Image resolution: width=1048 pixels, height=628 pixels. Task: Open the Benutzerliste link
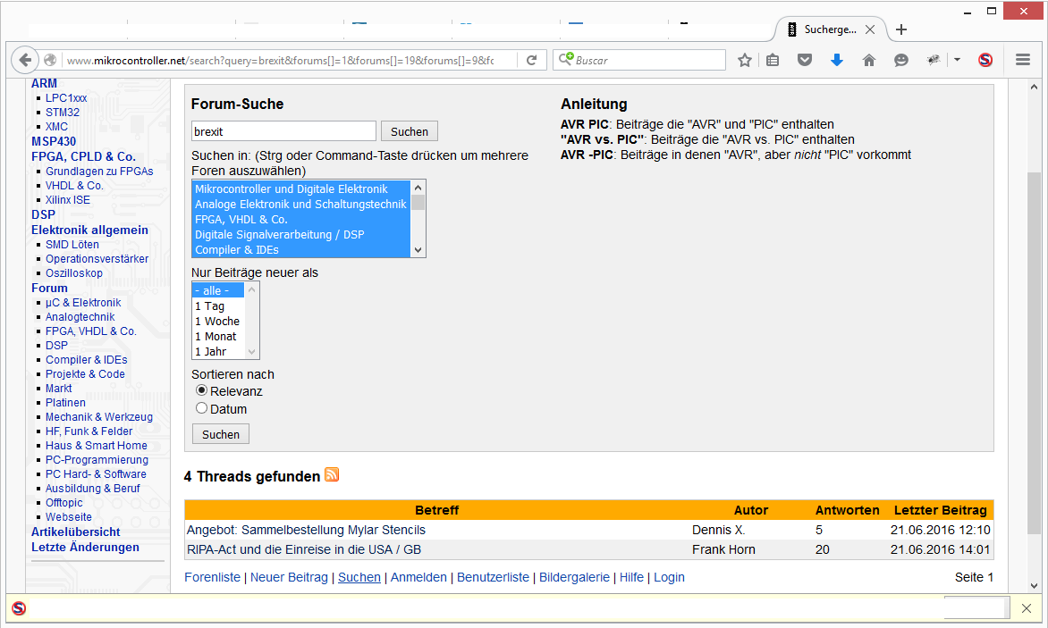pos(493,577)
